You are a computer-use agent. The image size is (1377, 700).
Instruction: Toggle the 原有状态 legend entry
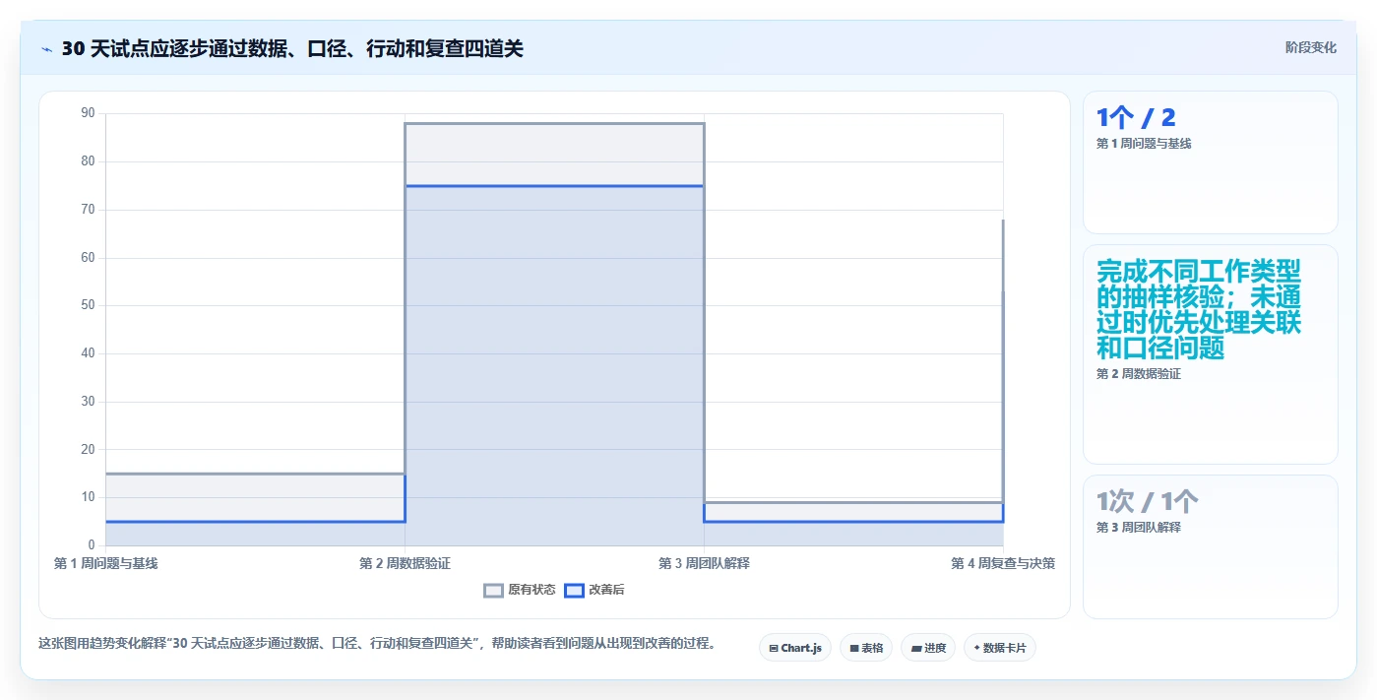pyautogui.click(x=520, y=590)
